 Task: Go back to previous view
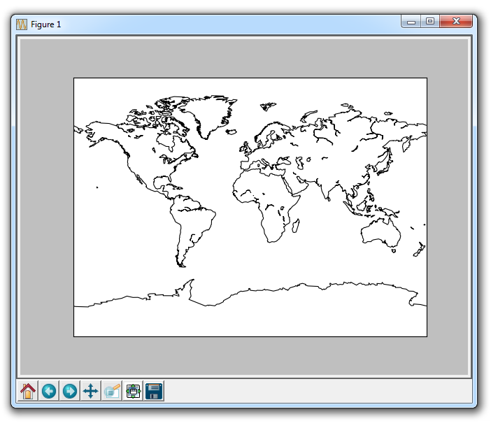click(49, 391)
